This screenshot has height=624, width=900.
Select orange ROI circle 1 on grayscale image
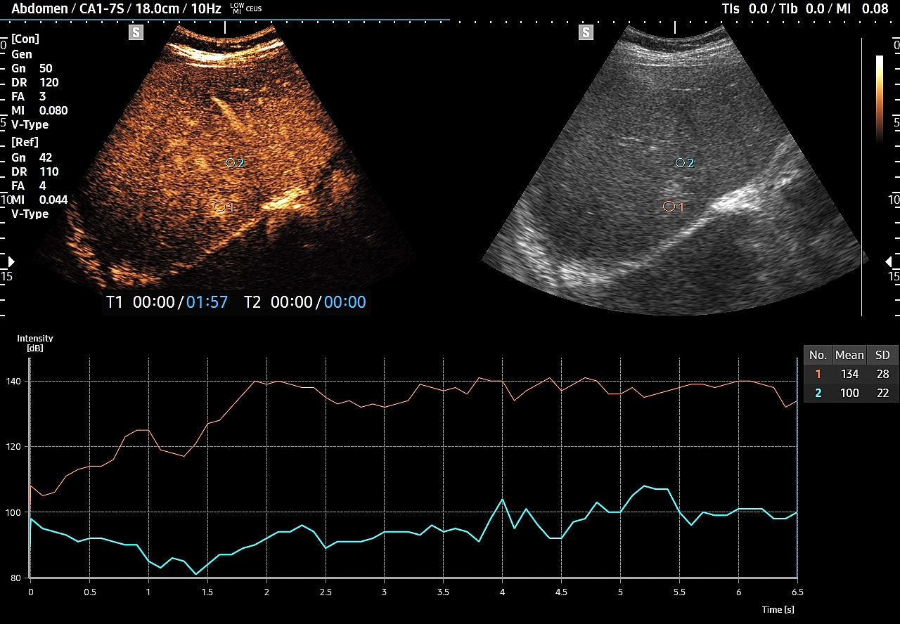tap(669, 207)
